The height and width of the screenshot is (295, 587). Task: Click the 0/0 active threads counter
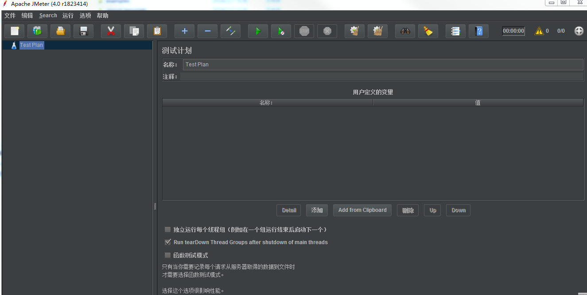coord(561,31)
